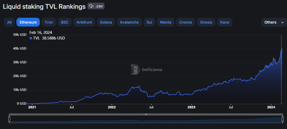This screenshot has width=287, height=129.
Task: Click the left handle of range slider
Action: pos(9,119)
